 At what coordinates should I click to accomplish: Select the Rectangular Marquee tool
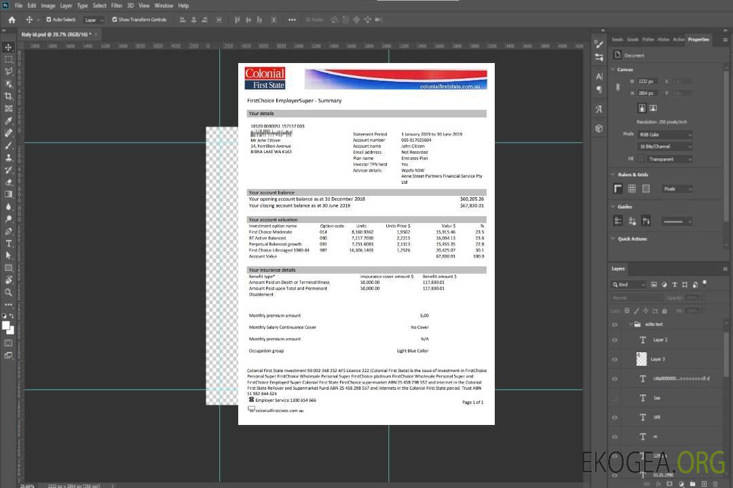[x=9, y=60]
